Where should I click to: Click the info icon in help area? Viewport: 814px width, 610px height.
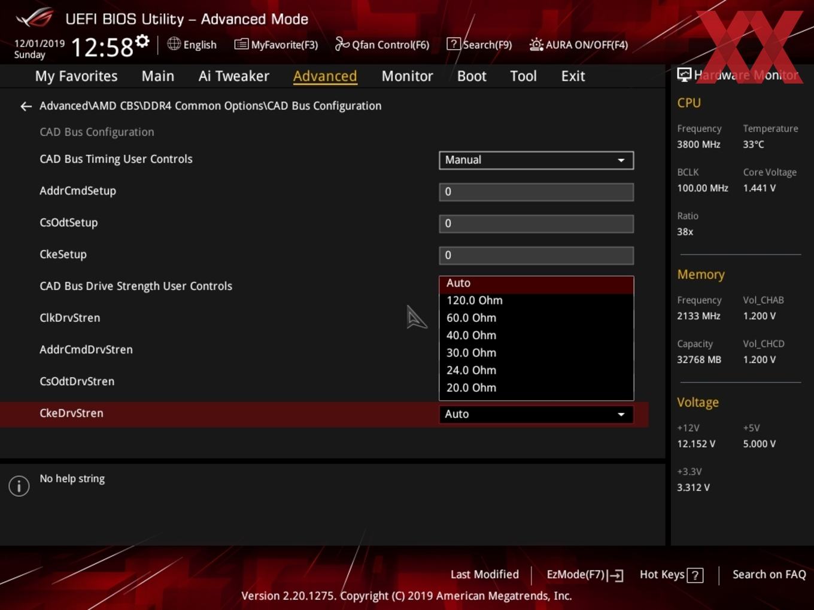pyautogui.click(x=19, y=486)
